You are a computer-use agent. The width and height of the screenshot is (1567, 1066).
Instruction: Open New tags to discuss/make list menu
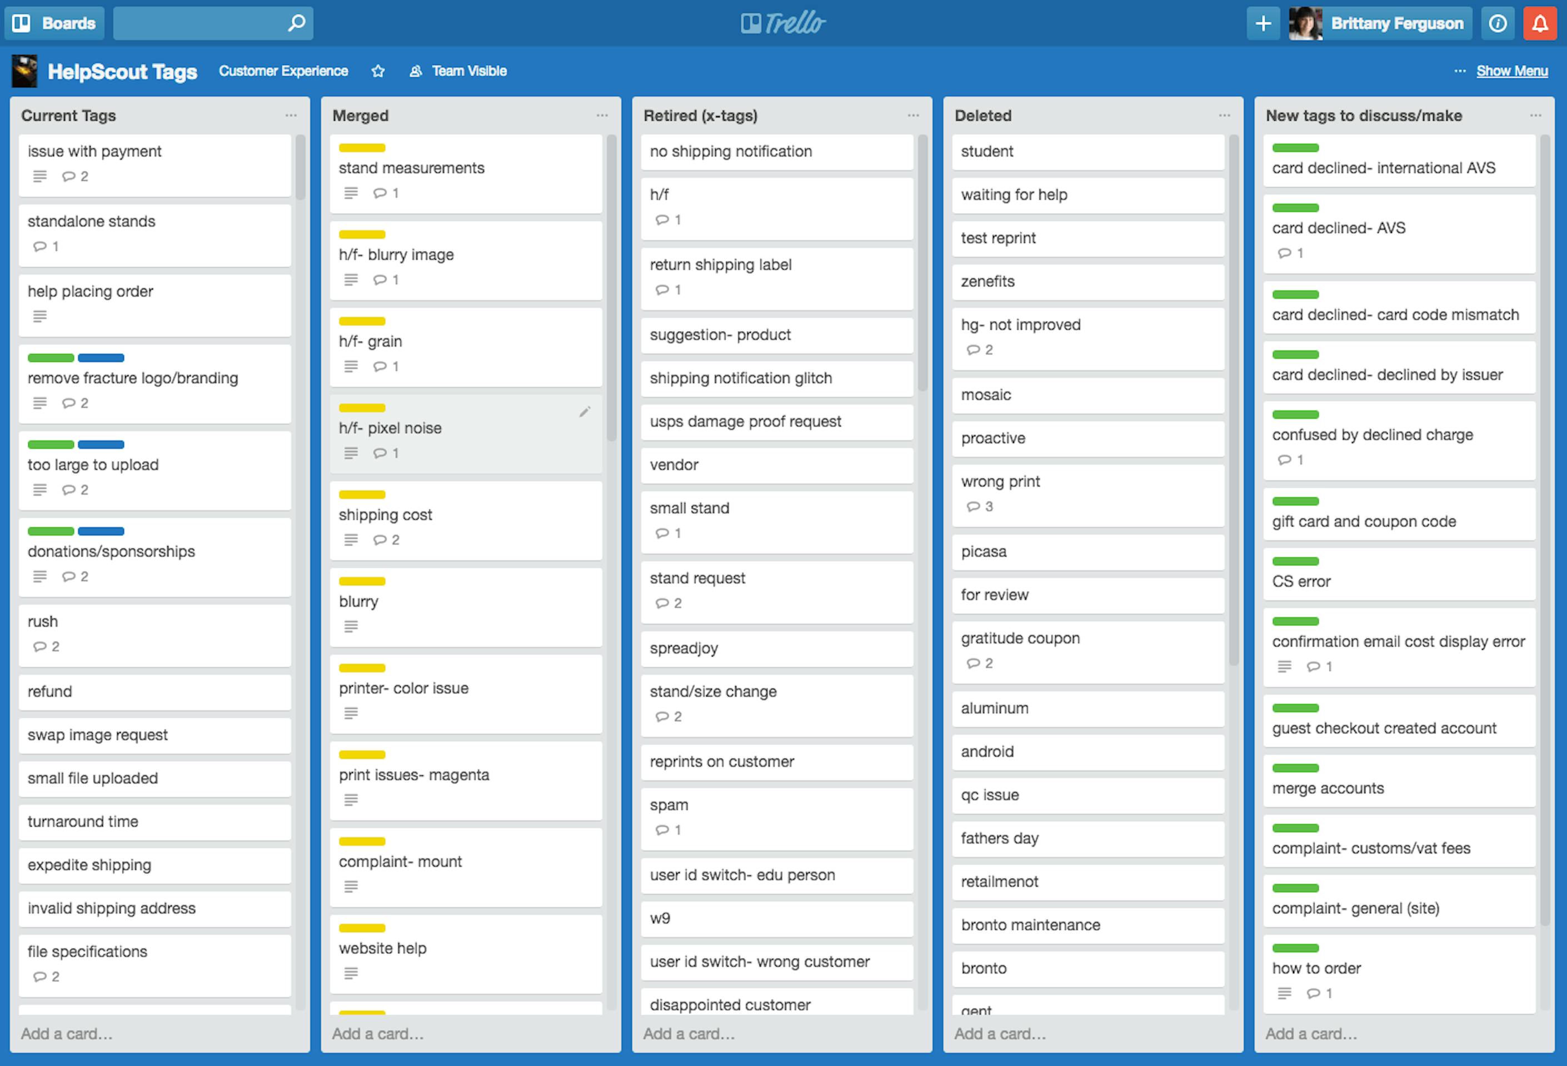pos(1535,115)
